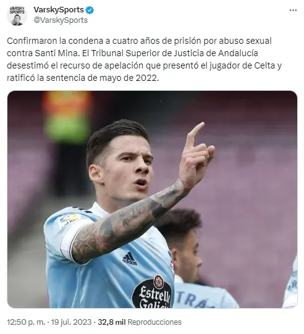Click the VarskySports profile avatar

click(17, 15)
